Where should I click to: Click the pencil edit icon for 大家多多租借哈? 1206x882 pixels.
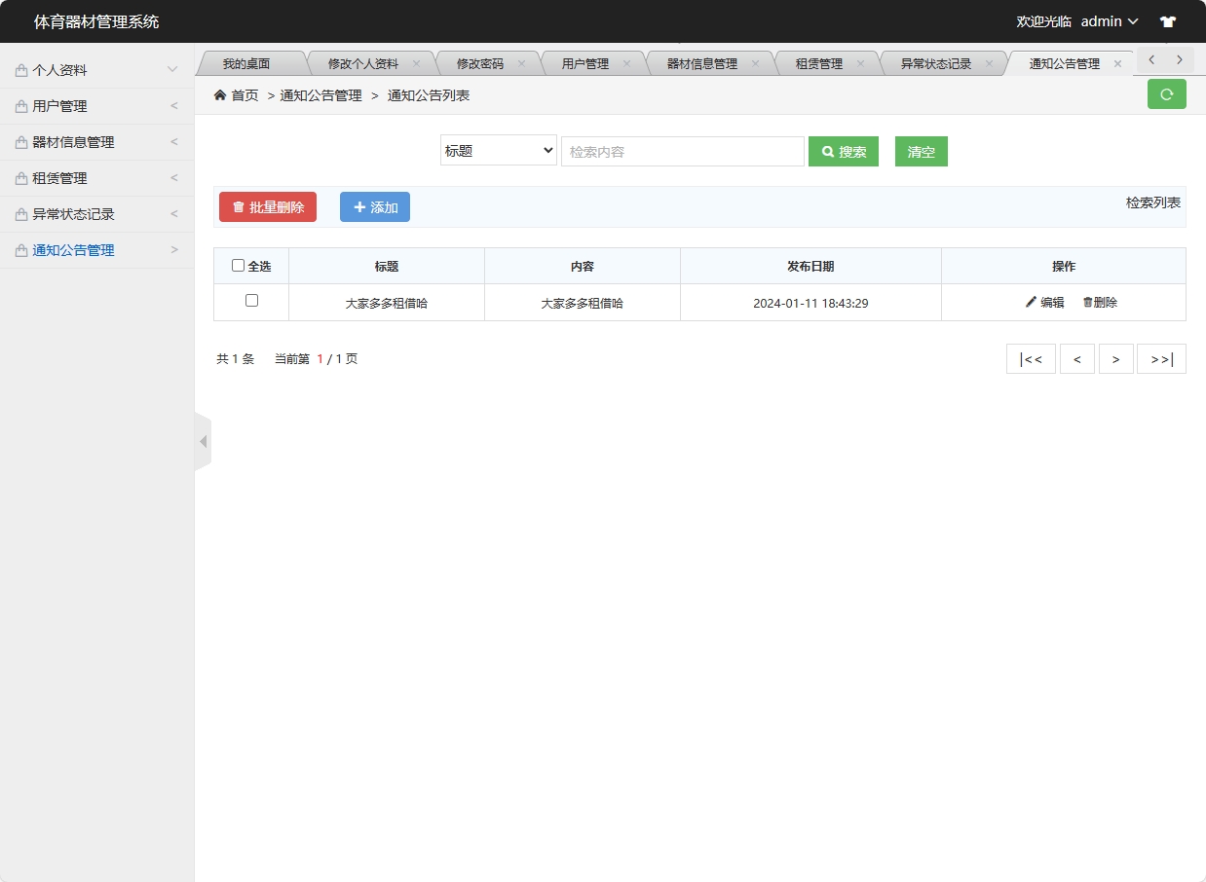tap(1031, 302)
